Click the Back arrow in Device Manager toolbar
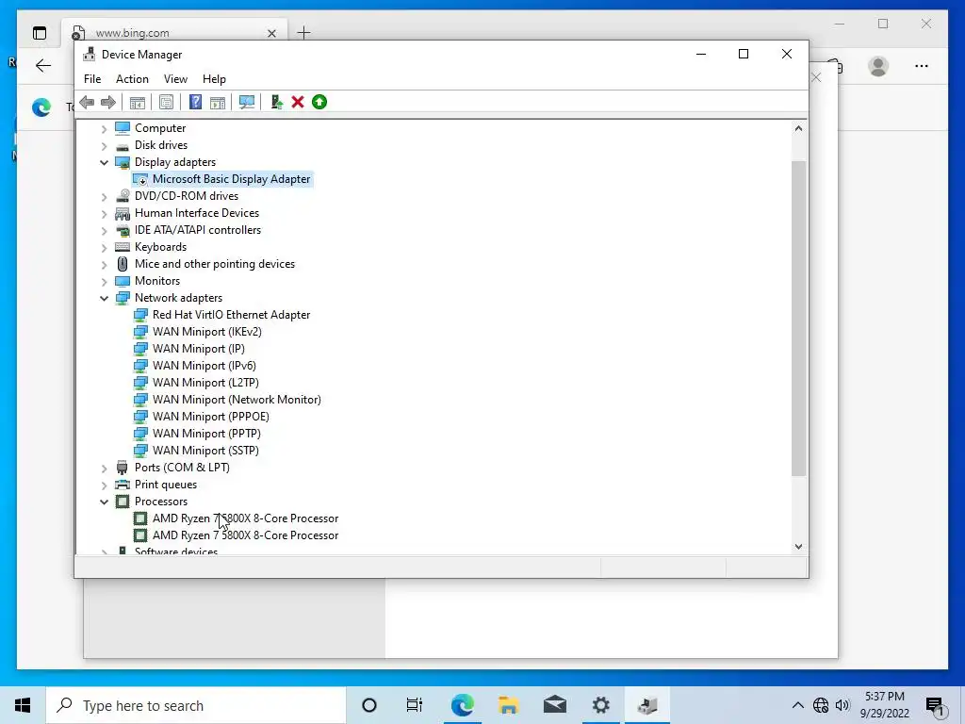The image size is (965, 724). 87,102
